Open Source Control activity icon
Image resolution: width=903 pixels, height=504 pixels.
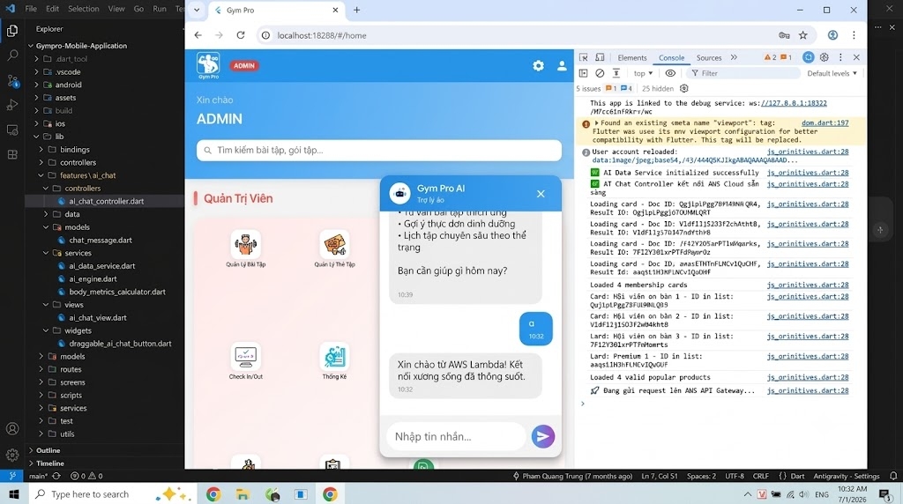(x=12, y=80)
